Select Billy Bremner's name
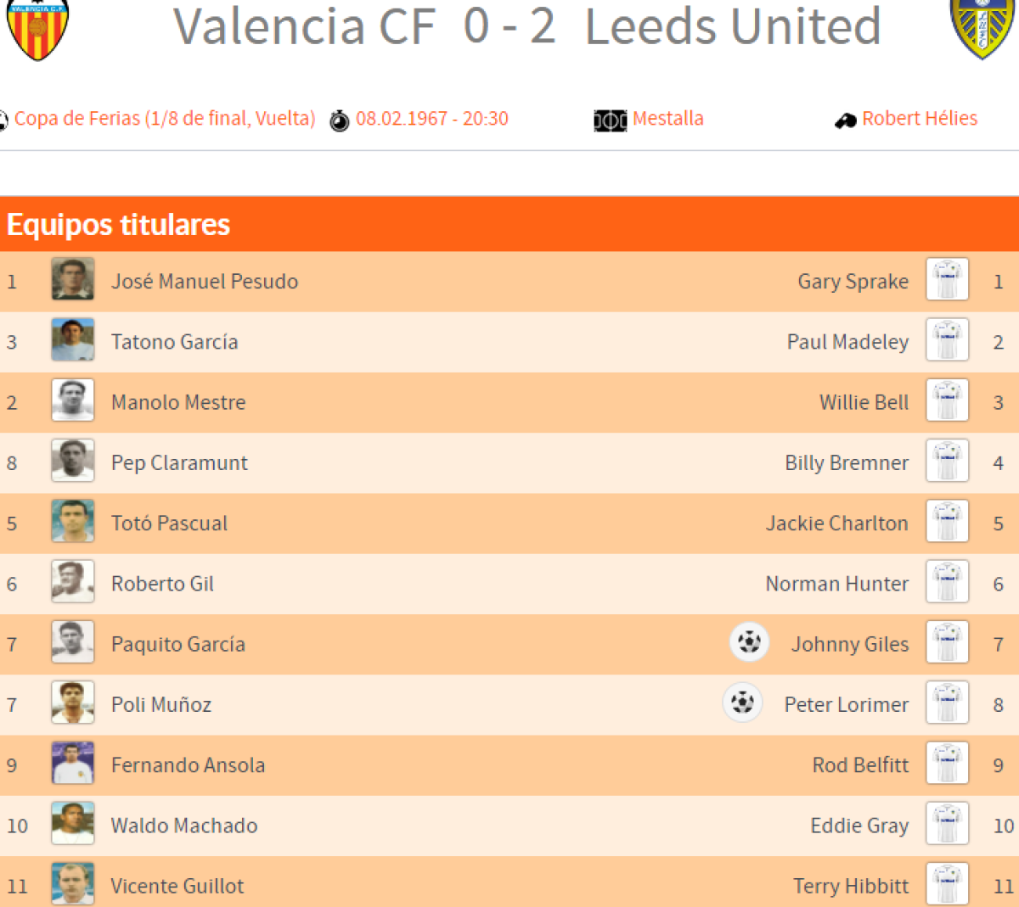 (847, 463)
